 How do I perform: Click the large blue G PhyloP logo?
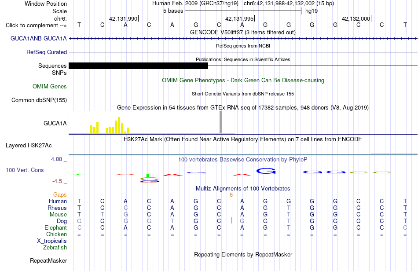266,171
